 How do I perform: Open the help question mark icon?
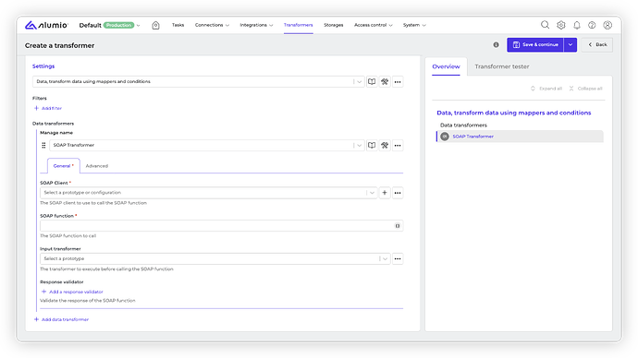pos(592,25)
